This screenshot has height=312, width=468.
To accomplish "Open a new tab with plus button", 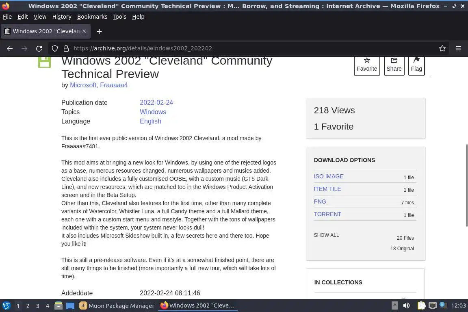I will pyautogui.click(x=100, y=31).
